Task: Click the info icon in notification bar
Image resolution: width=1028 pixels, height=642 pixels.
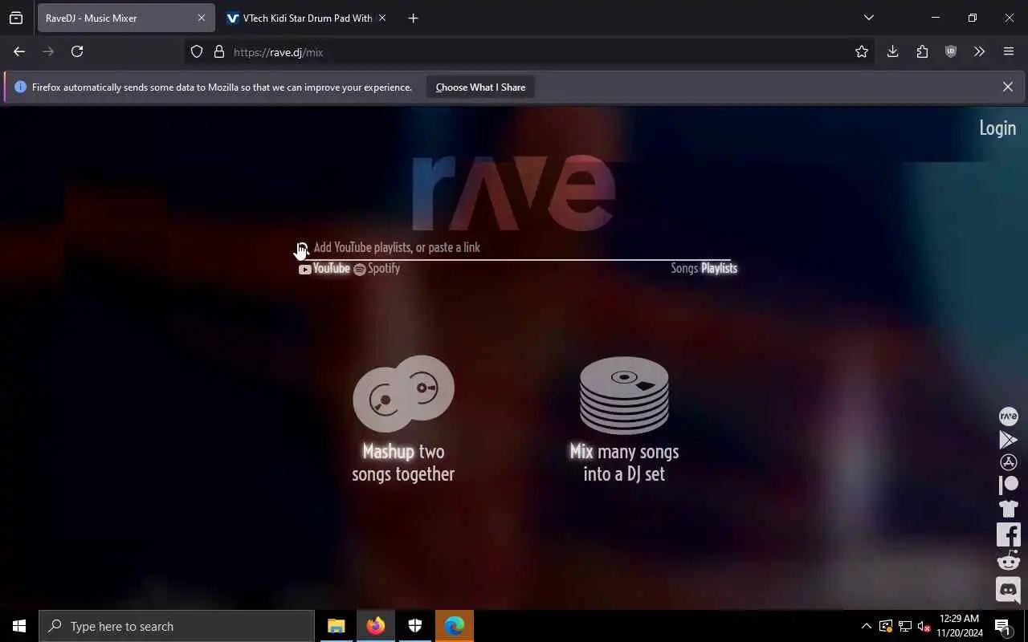Action: tap(20, 87)
